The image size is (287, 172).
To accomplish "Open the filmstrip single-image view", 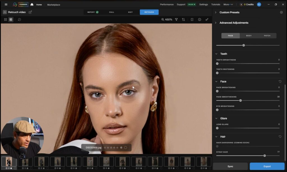I will [x=11, y=19].
